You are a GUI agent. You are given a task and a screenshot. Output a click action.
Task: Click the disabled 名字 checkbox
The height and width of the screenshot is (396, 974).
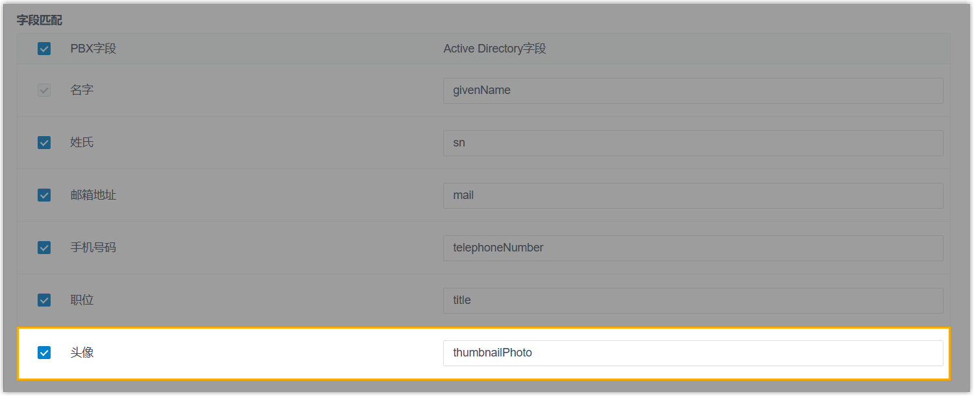coord(44,90)
